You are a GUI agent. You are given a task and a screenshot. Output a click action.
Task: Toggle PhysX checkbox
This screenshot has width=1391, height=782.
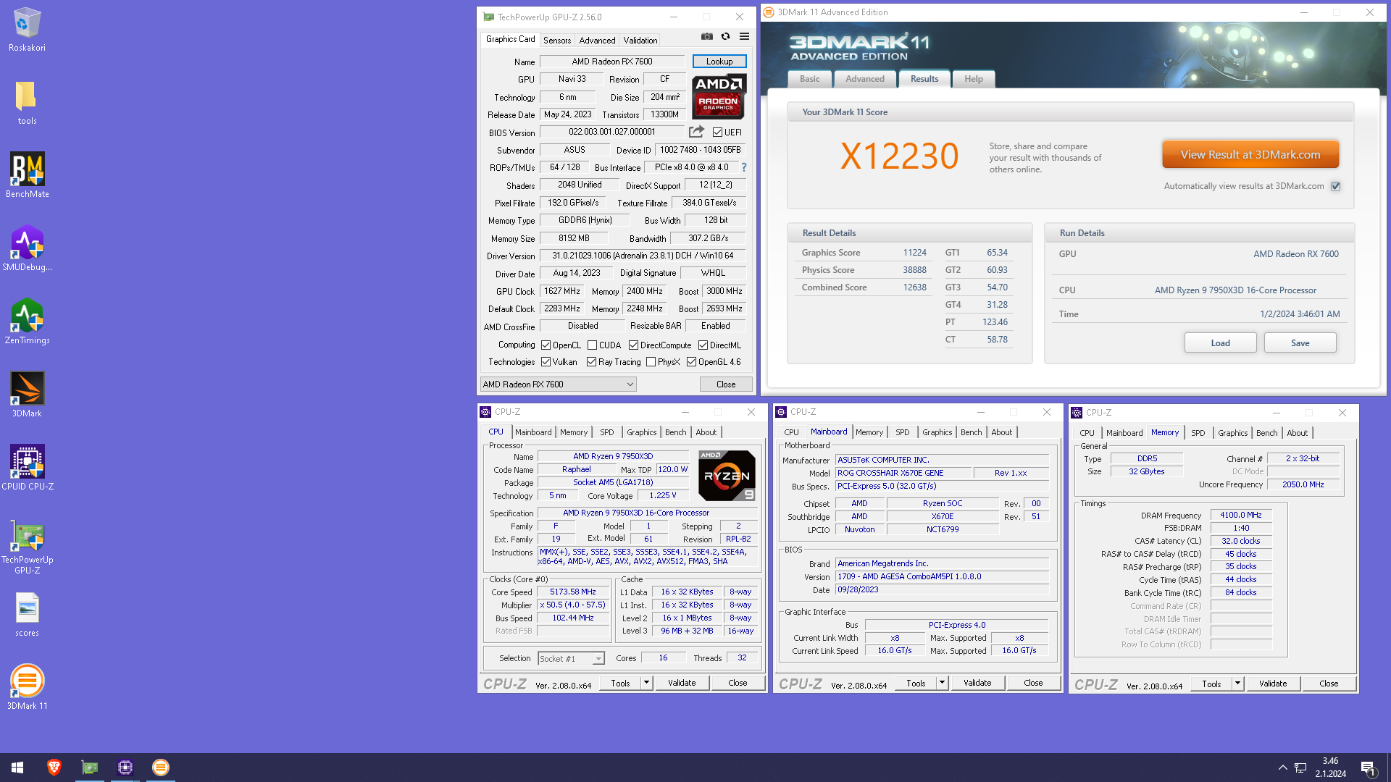(651, 362)
